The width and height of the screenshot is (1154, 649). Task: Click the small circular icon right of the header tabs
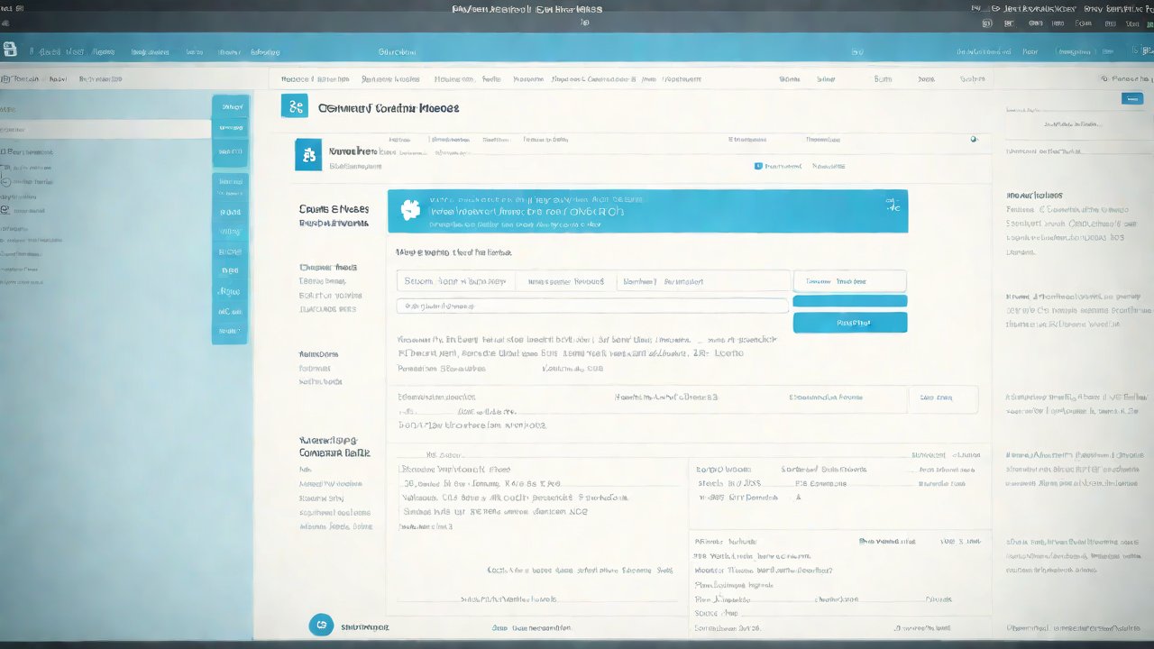[x=973, y=140]
